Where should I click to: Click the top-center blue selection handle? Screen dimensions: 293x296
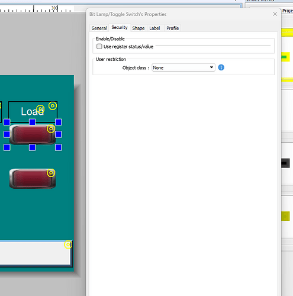pos(33,122)
